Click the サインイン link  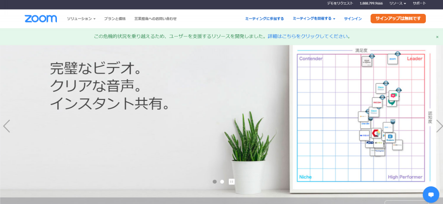pyautogui.click(x=353, y=19)
